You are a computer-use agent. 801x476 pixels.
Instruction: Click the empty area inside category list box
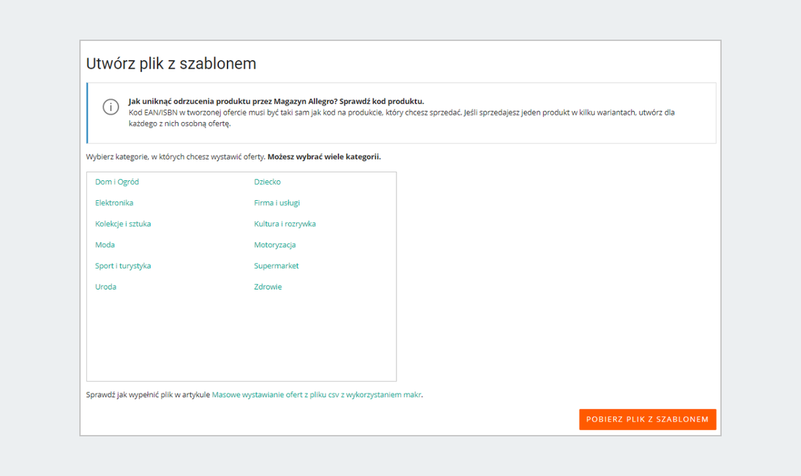pos(241,337)
